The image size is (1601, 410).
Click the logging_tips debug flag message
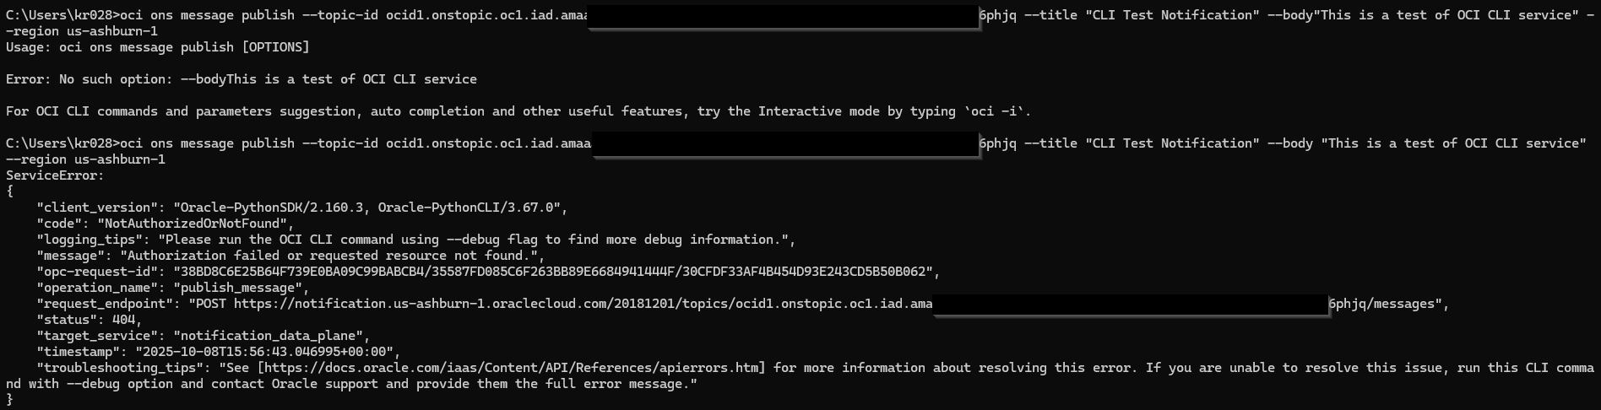click(x=476, y=240)
